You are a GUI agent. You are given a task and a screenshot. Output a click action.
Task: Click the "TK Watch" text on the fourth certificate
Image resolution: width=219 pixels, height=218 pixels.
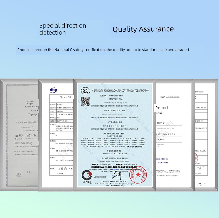coord(161,140)
